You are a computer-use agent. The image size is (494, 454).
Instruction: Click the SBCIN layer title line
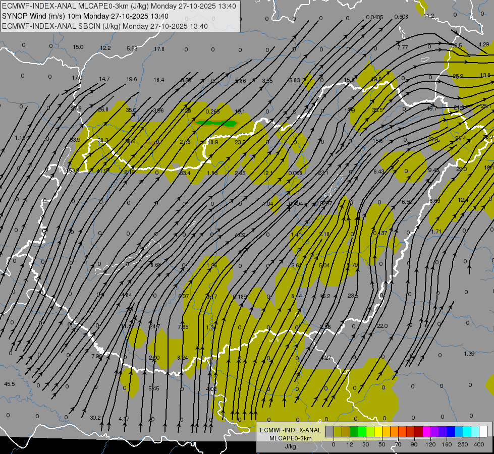105,26
